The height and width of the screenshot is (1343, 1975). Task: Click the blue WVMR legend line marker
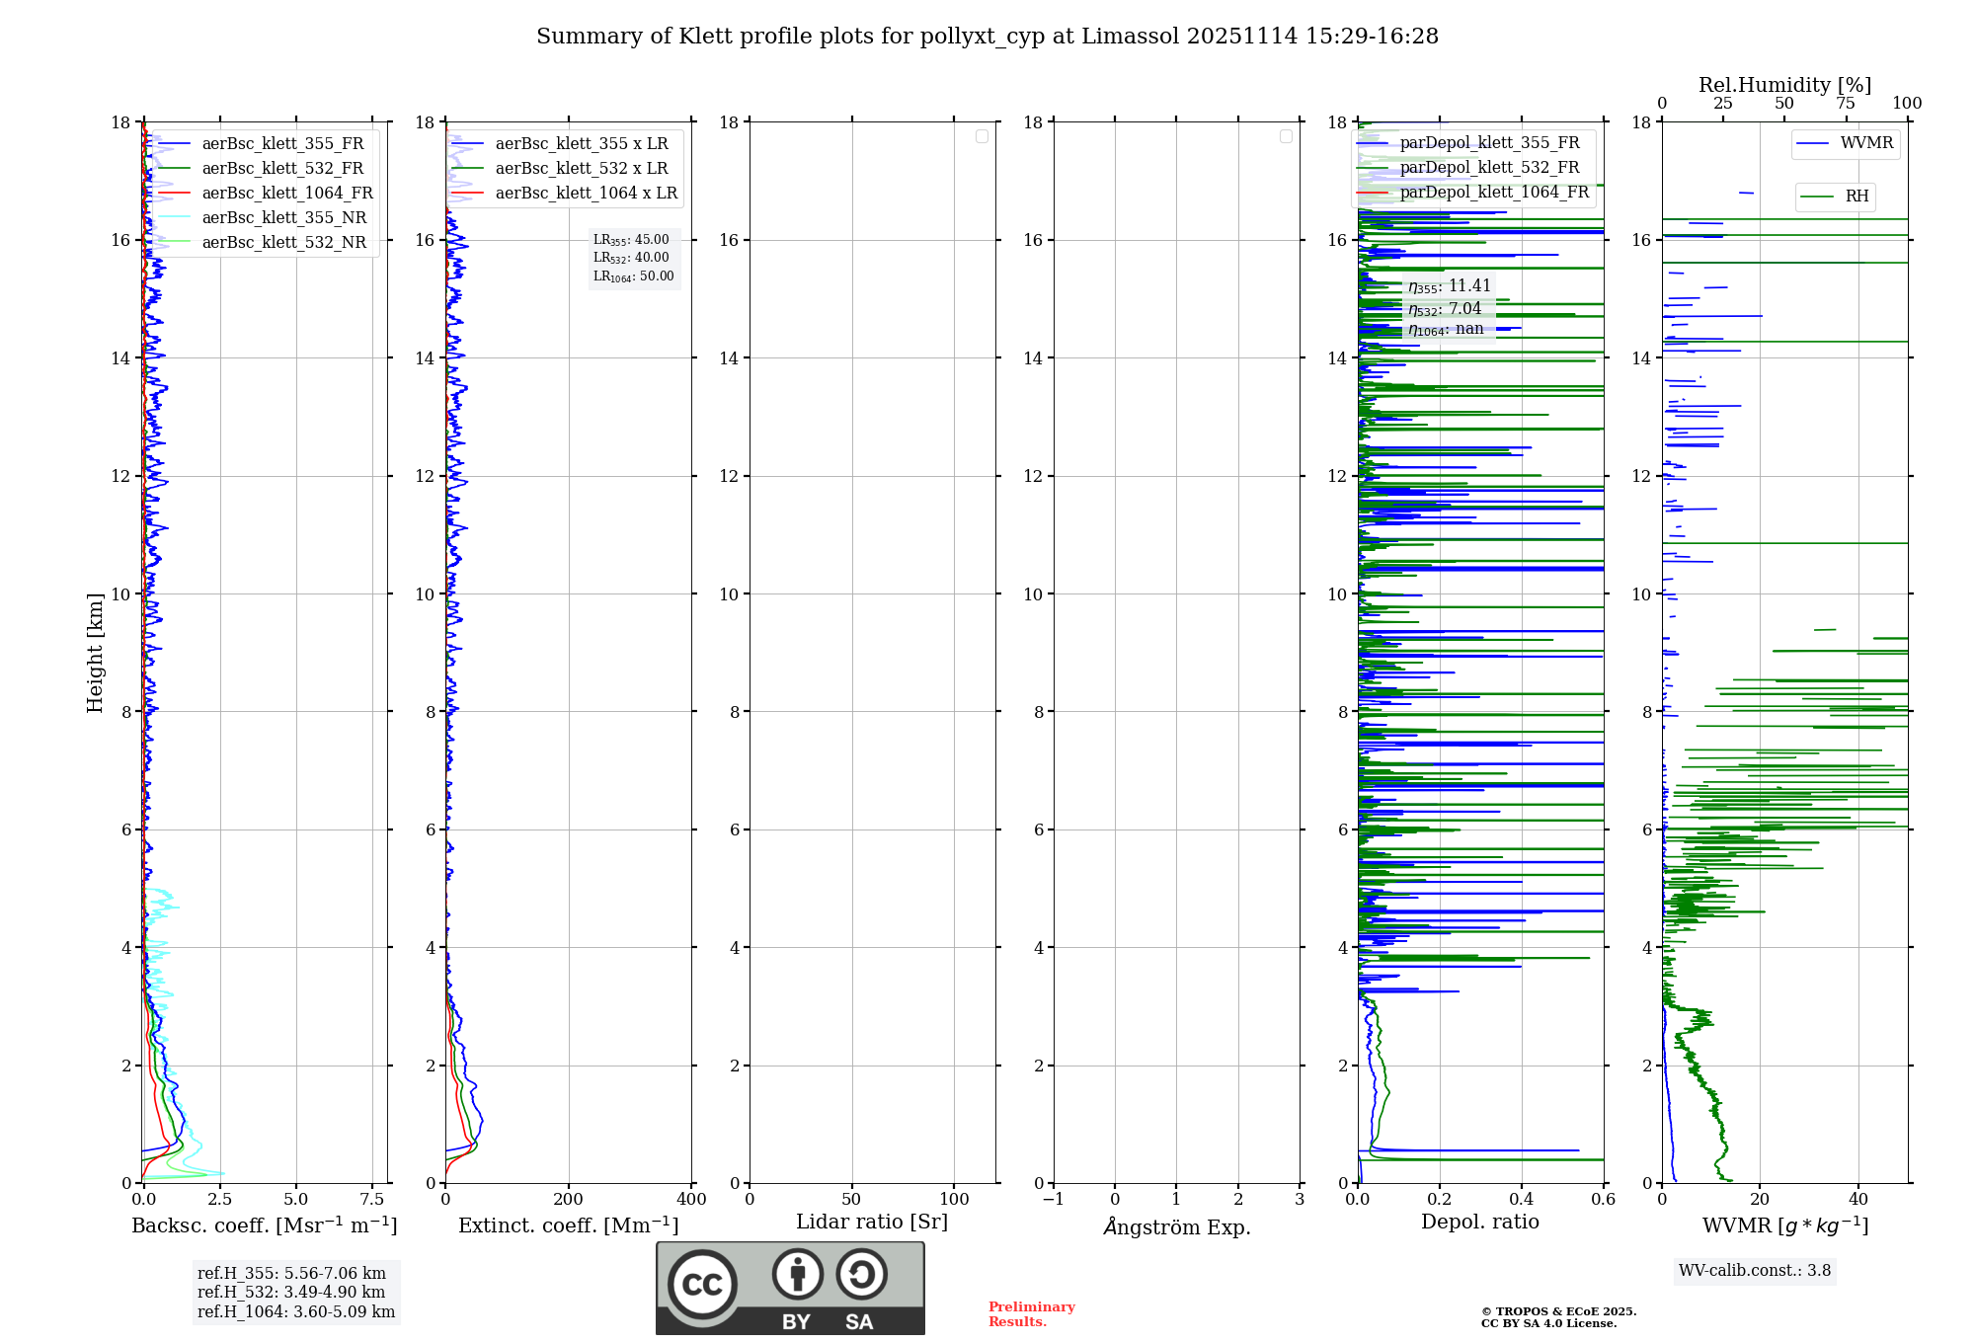(x=1813, y=144)
